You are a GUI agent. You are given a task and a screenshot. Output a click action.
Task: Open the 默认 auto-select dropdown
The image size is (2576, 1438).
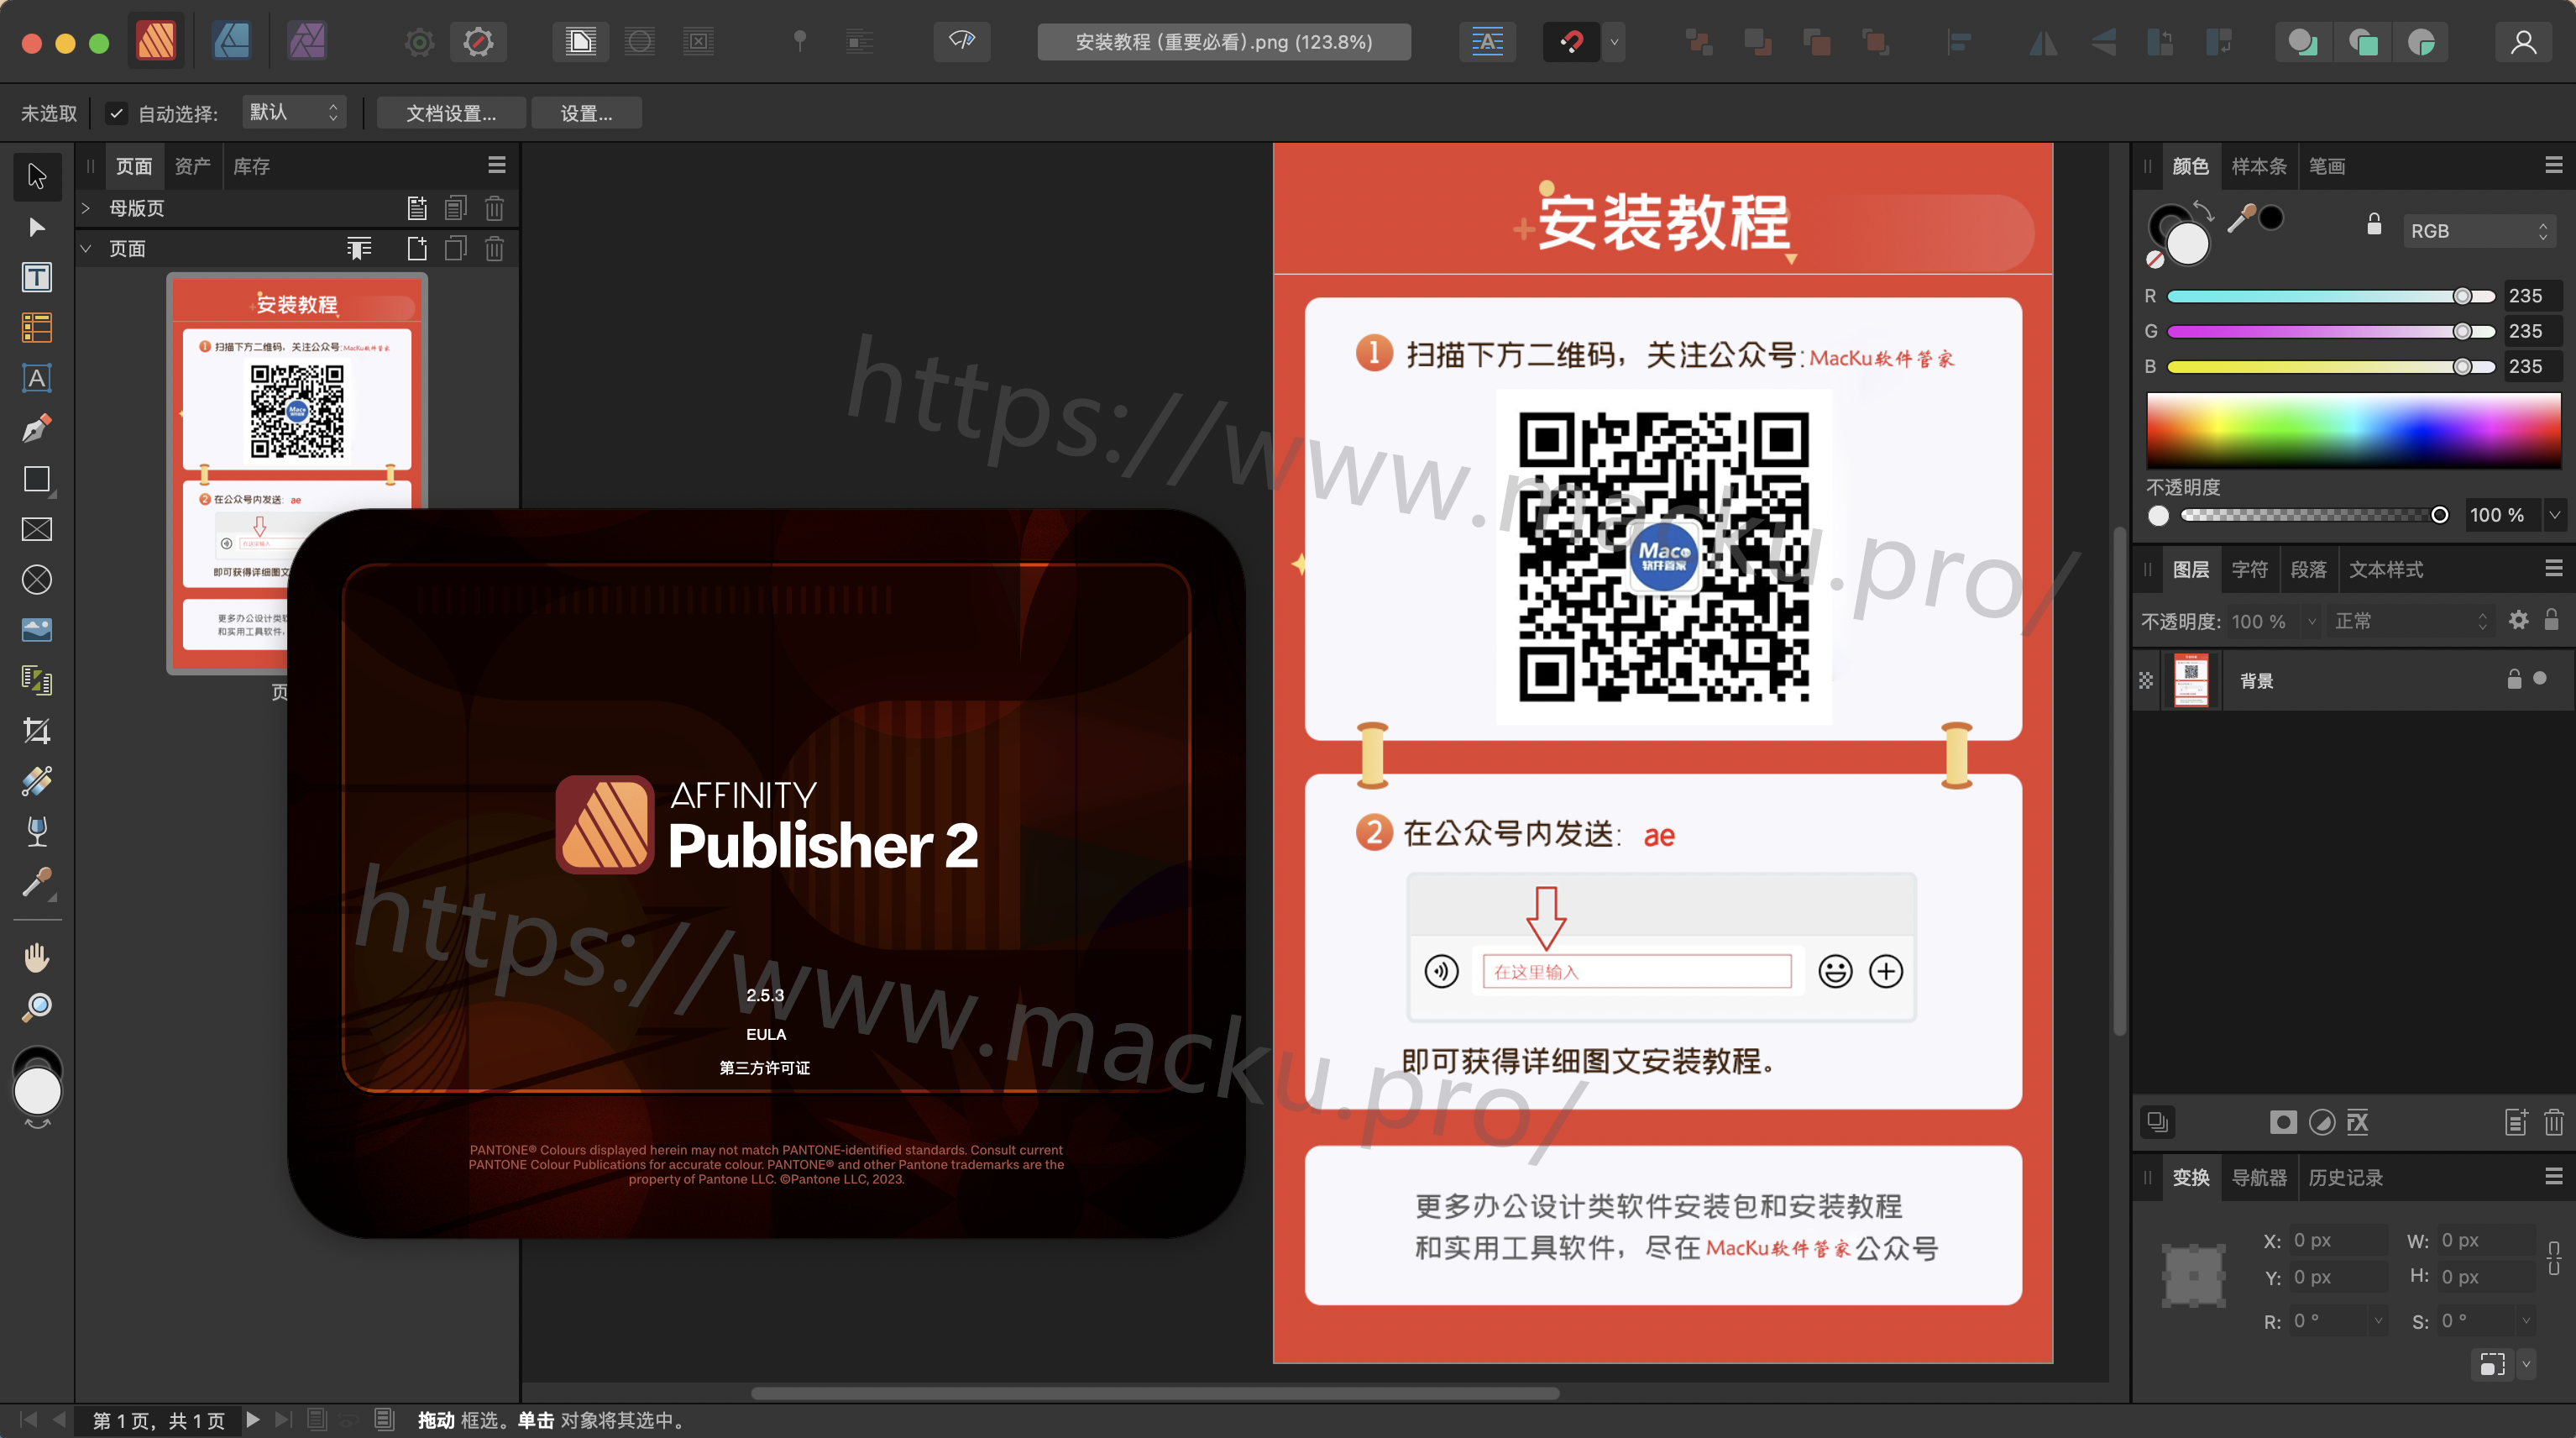coord(294,112)
